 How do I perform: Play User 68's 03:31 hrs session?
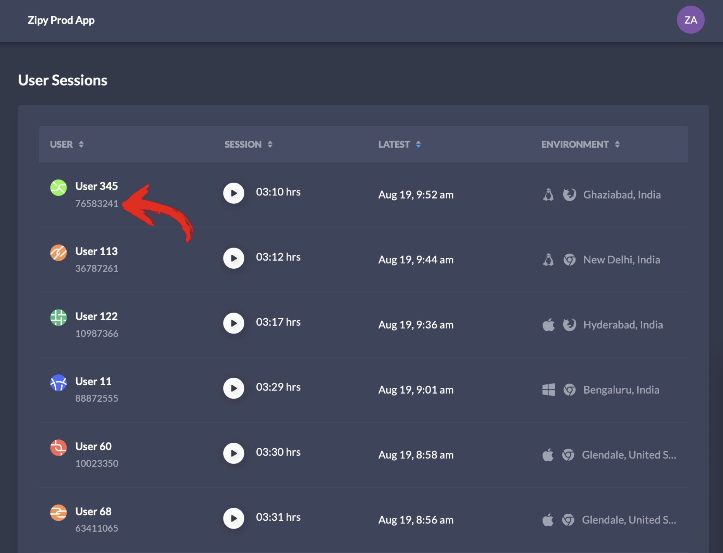coord(234,518)
